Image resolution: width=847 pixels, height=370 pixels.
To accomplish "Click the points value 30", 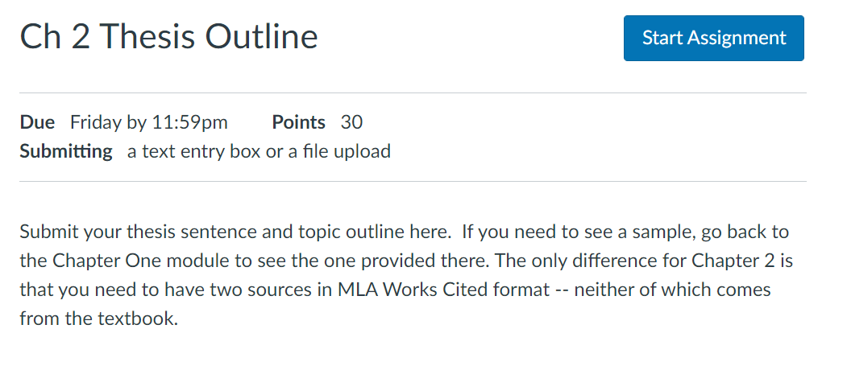I will tap(351, 122).
